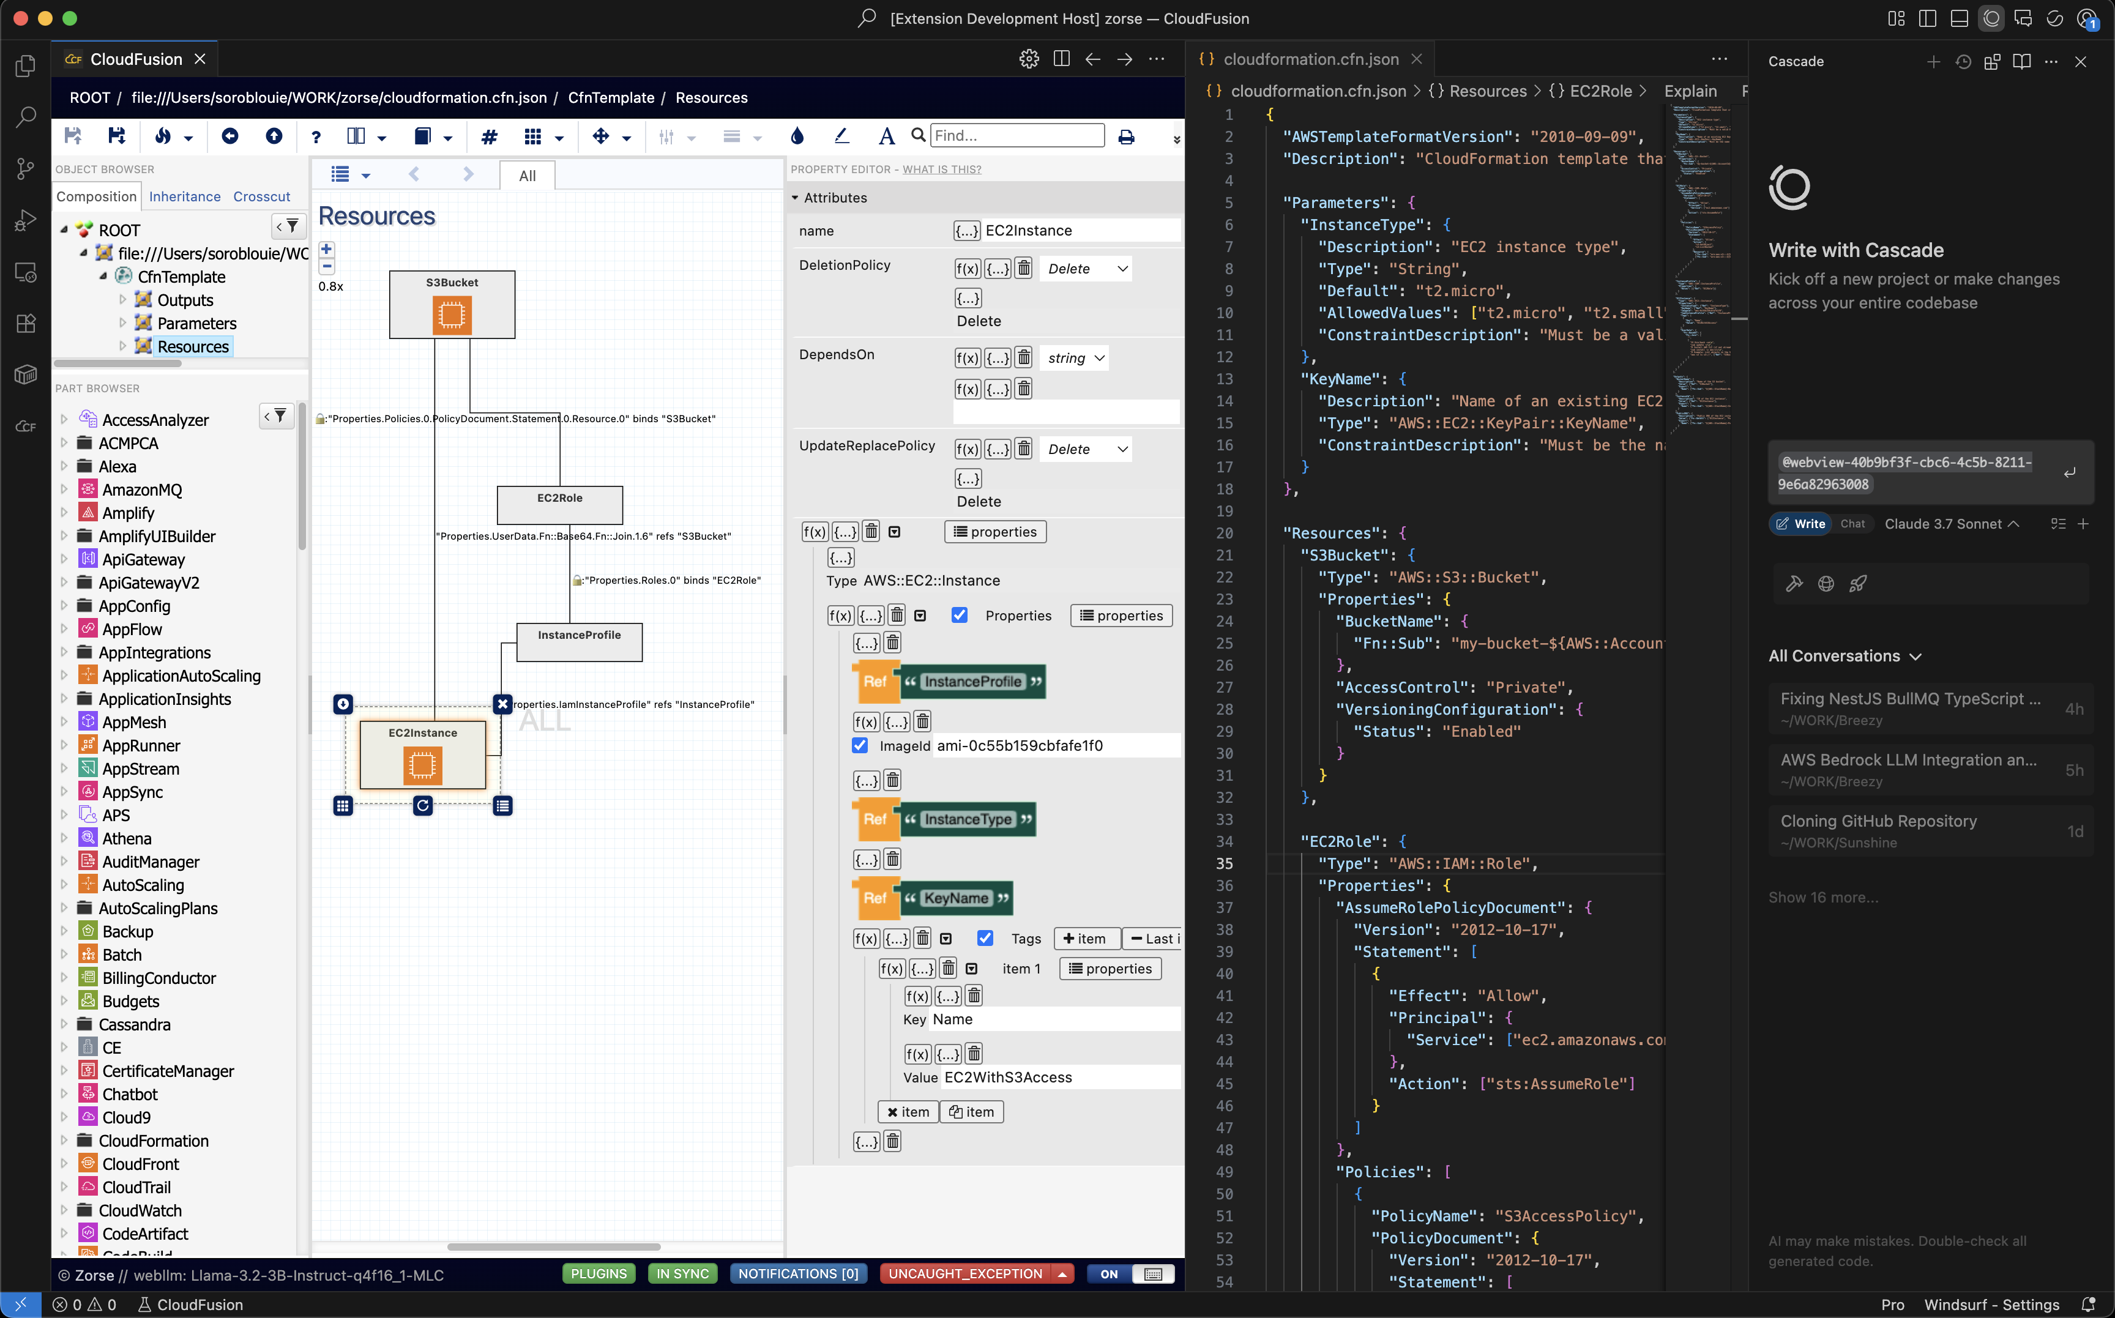Select the Composition tab
The width and height of the screenshot is (2115, 1318).
[x=96, y=196]
